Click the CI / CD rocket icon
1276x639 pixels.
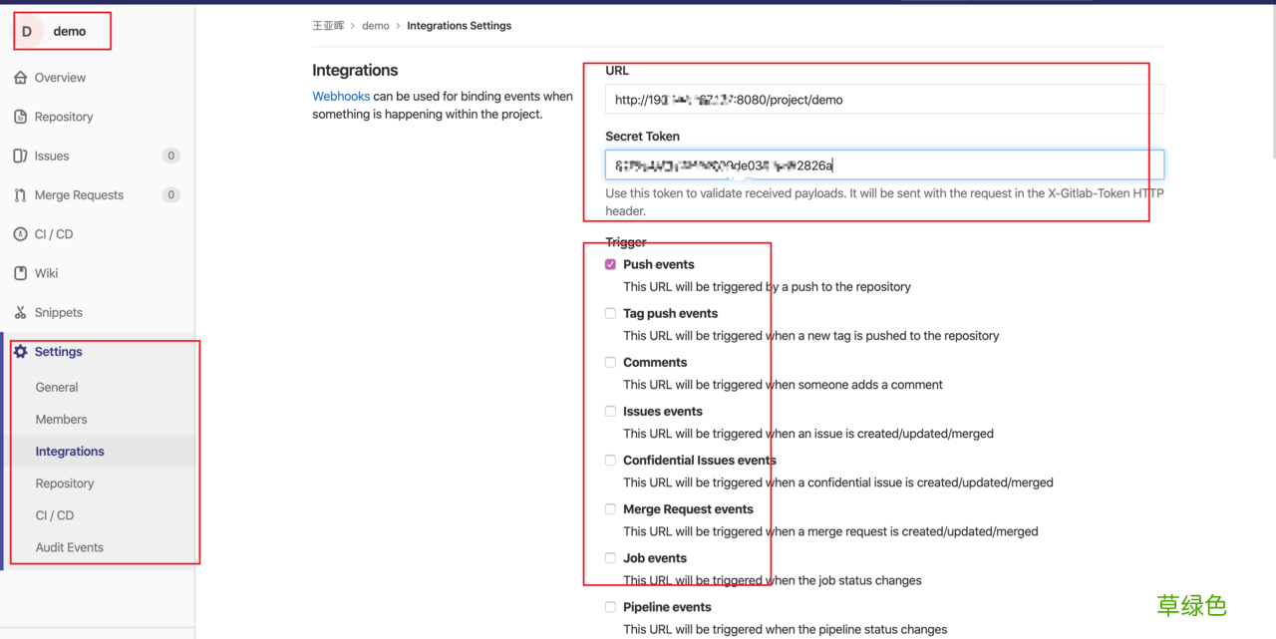point(20,234)
